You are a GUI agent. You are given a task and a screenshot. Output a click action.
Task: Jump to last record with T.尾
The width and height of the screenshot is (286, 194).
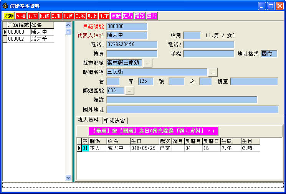[x=81, y=16]
